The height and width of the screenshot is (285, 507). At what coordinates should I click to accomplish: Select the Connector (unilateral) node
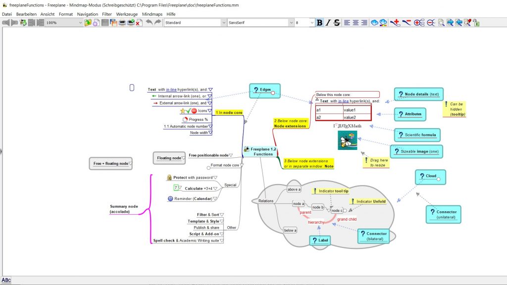(443, 215)
